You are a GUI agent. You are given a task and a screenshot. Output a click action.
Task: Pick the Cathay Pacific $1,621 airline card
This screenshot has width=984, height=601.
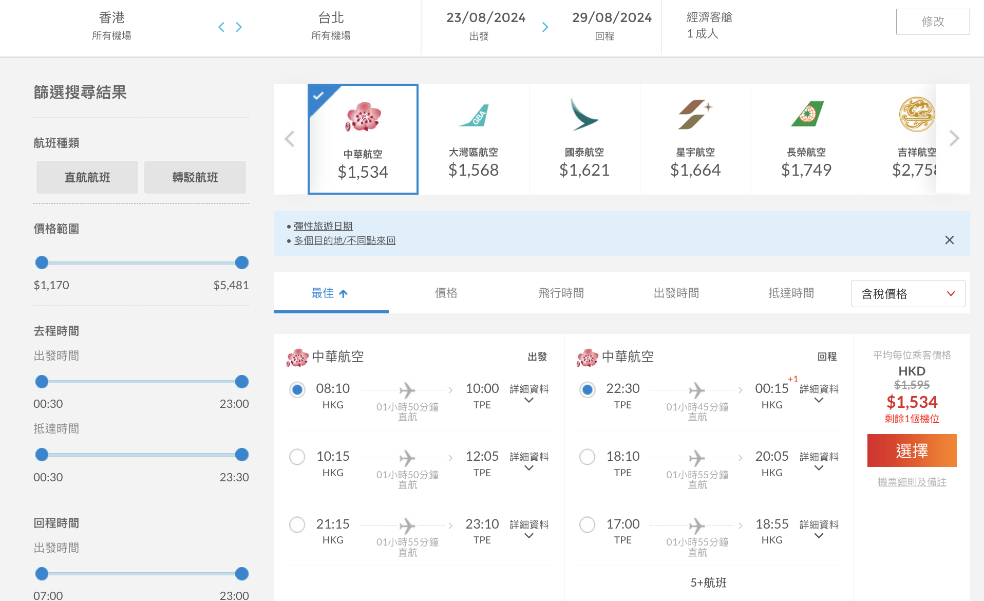tap(584, 139)
